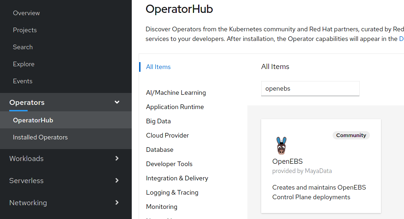Click the Networking navigation heading
This screenshot has width=404, height=219.
28,203
